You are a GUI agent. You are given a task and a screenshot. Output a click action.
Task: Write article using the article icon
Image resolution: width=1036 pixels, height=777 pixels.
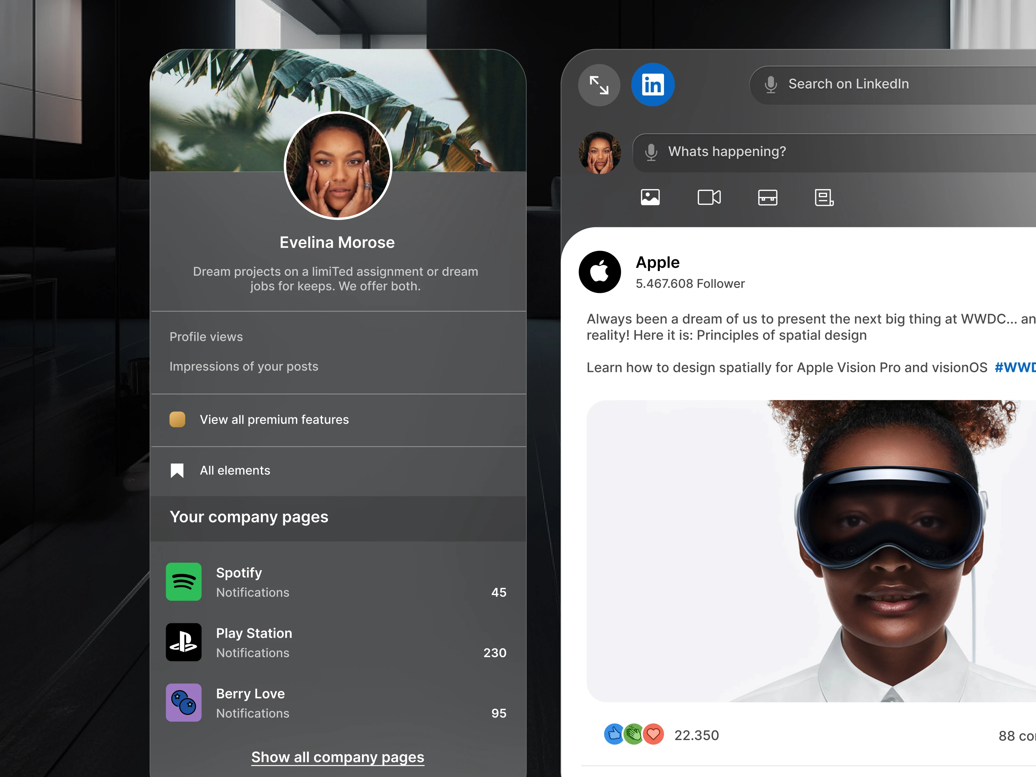(x=824, y=197)
